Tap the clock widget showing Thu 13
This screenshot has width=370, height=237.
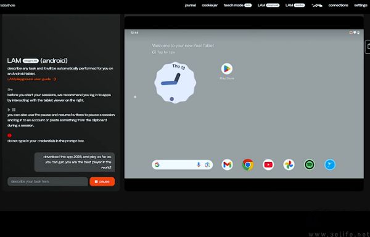[175, 82]
